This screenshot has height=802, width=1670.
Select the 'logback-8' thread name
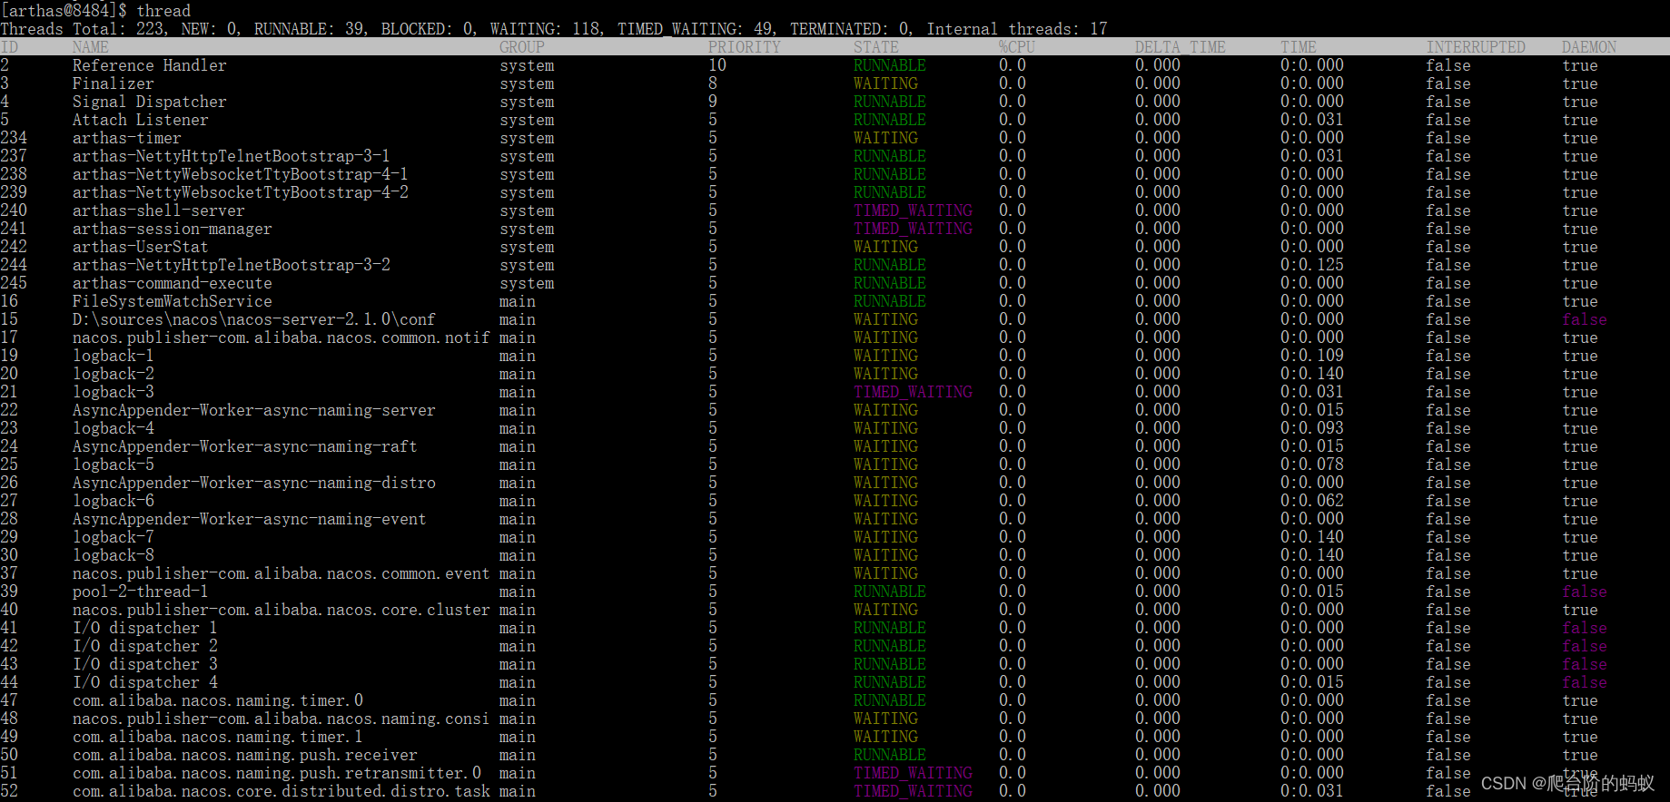click(x=114, y=555)
